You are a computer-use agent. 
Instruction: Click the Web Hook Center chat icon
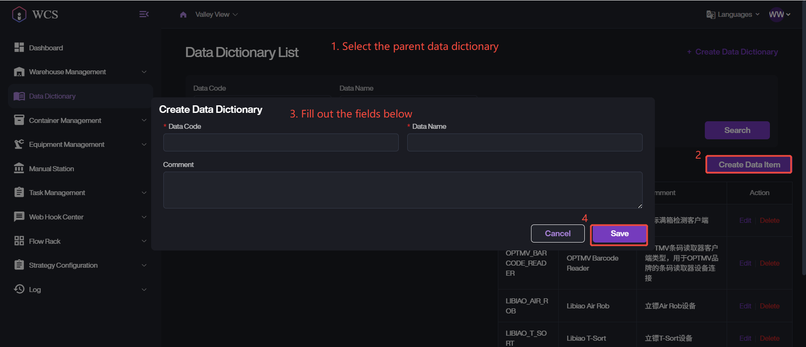19,217
